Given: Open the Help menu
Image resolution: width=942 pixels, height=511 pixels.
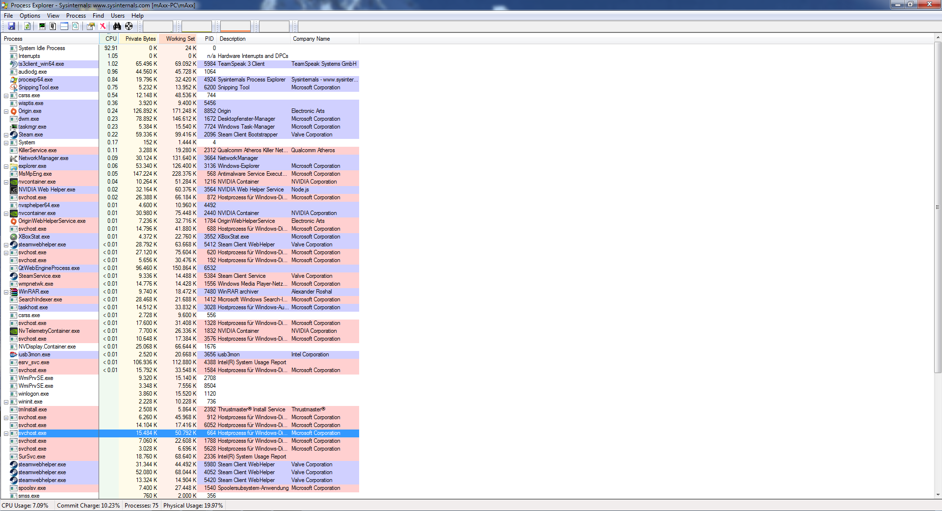Looking at the screenshot, I should tap(137, 16).
